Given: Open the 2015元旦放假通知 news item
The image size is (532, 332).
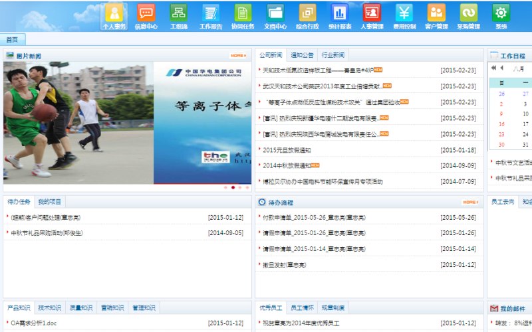Looking at the screenshot, I should coord(287,150).
